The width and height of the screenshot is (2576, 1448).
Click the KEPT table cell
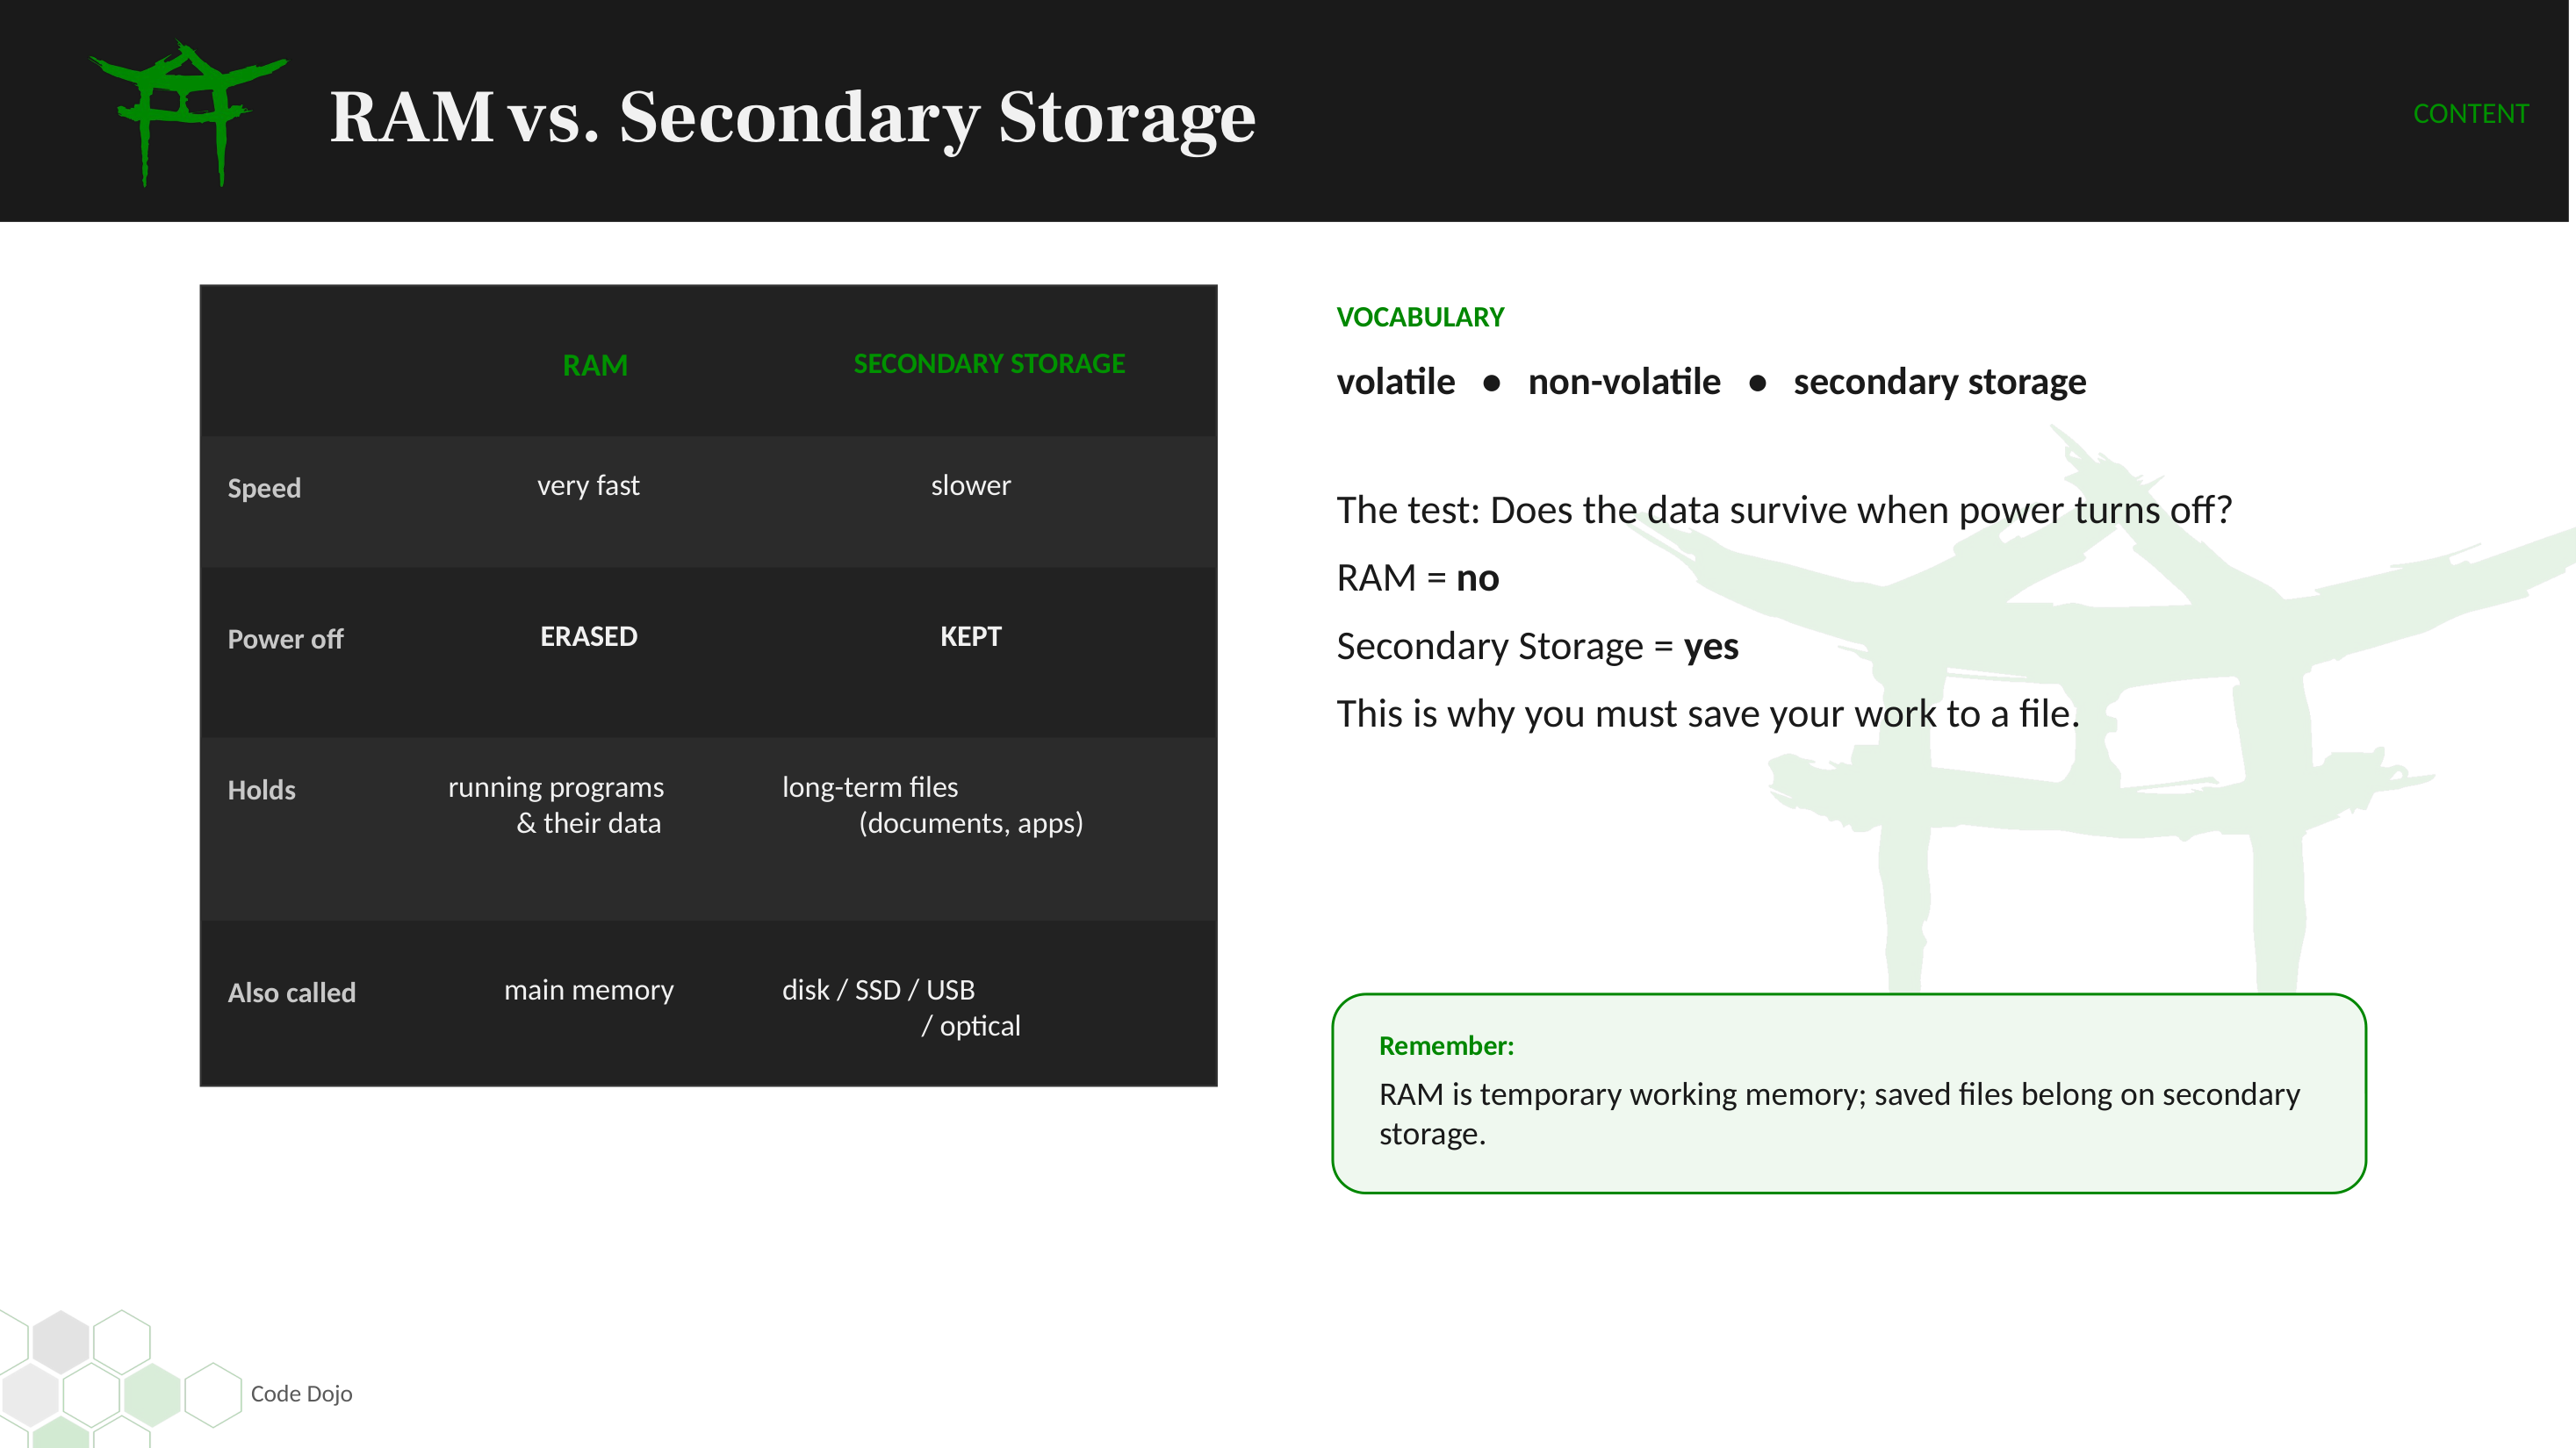coord(970,636)
